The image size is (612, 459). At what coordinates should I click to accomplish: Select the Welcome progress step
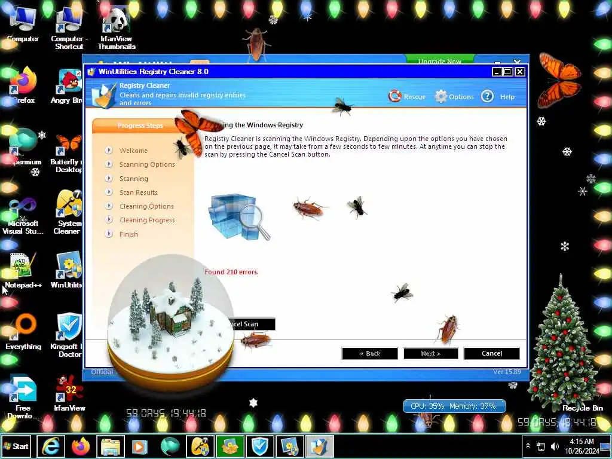(133, 151)
